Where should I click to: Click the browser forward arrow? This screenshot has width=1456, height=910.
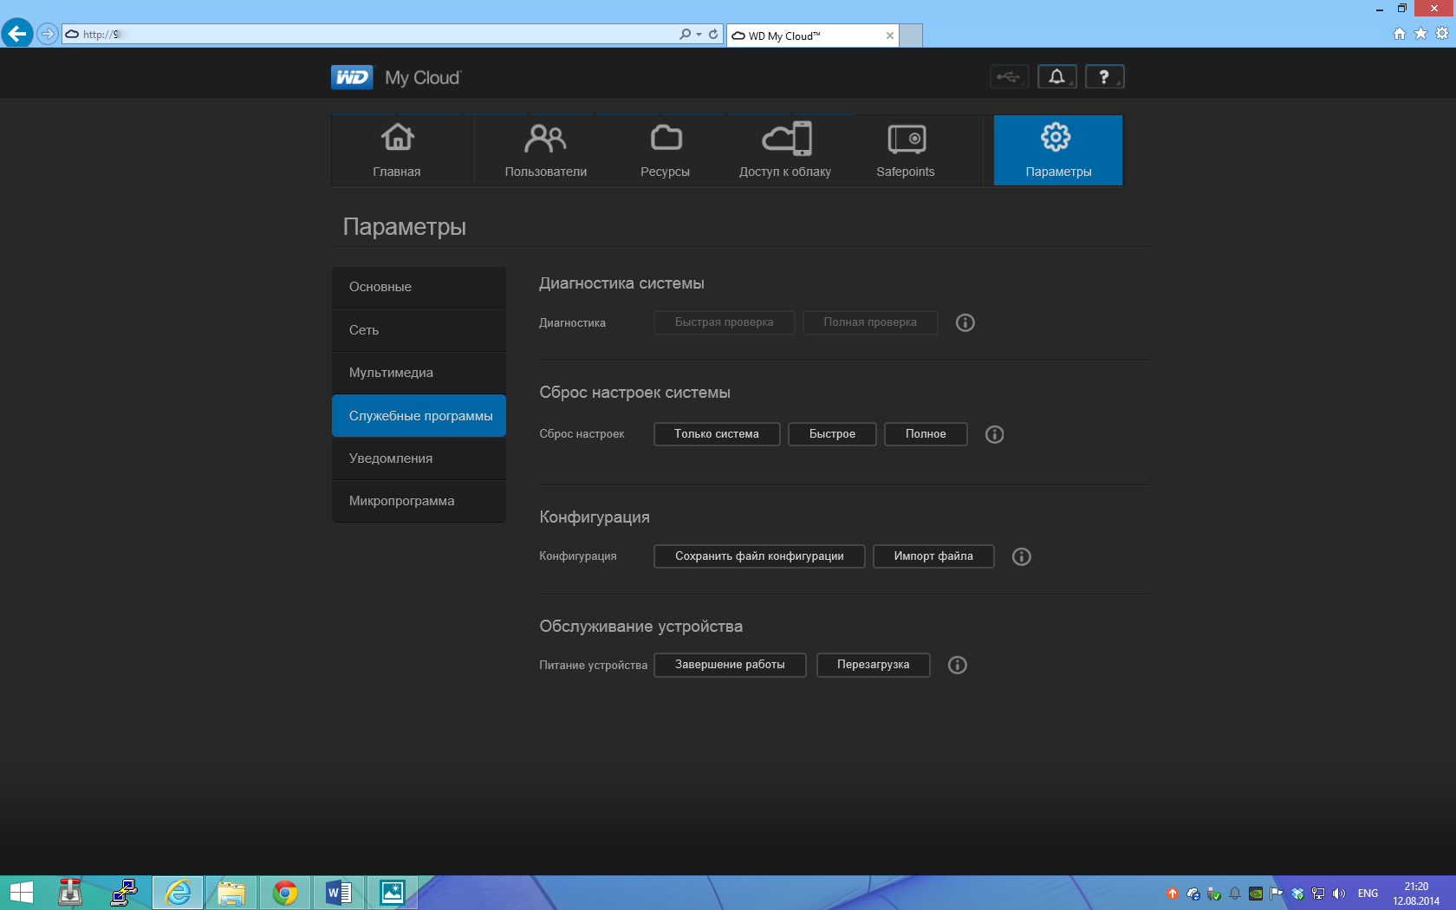click(x=48, y=34)
